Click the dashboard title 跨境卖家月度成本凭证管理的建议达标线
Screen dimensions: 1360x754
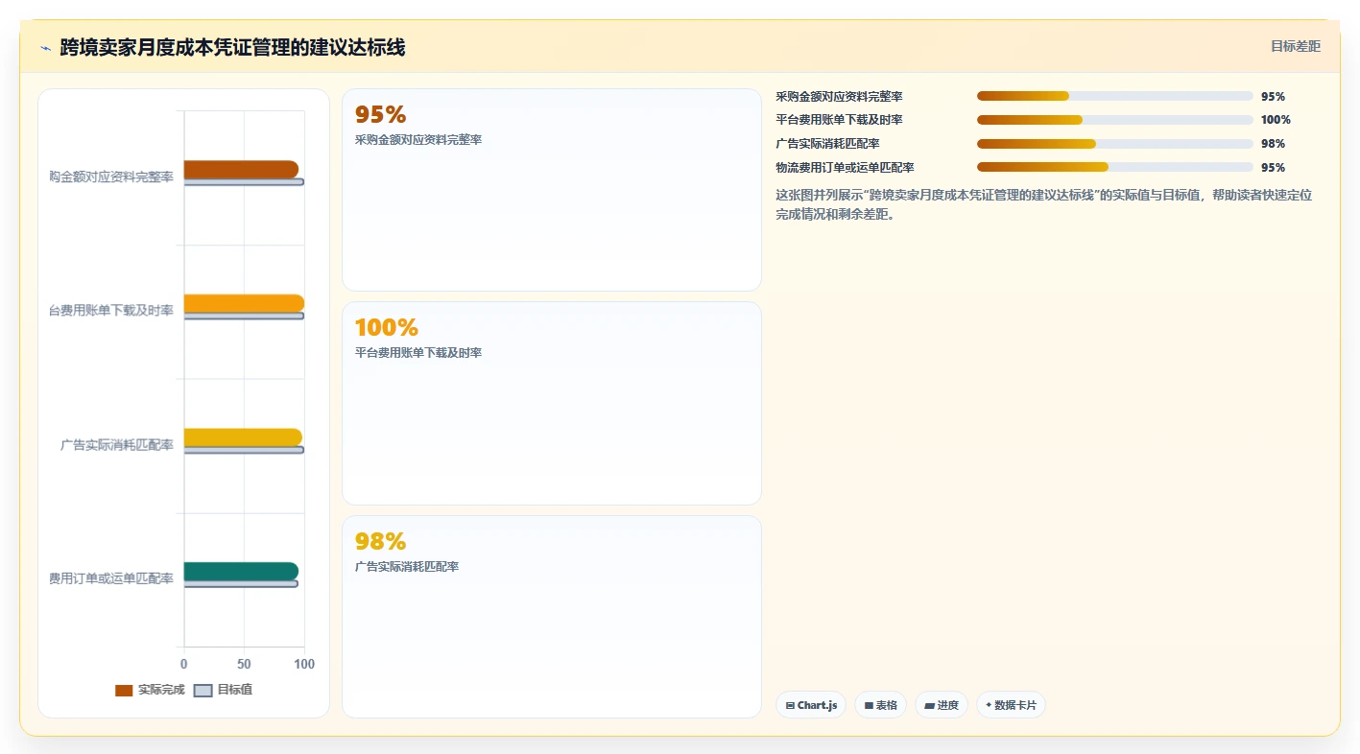click(232, 47)
